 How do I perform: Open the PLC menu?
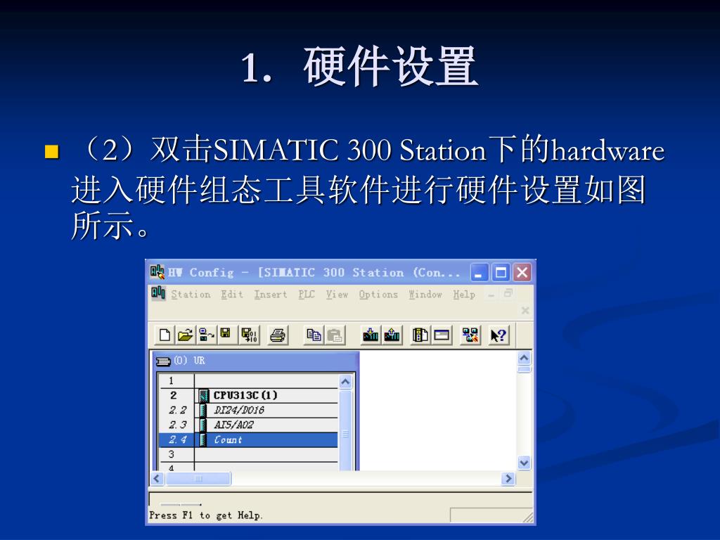coord(307,295)
